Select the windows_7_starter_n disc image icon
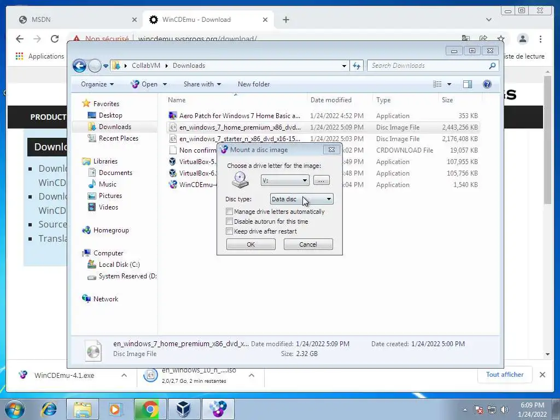Screen dimensions: 560x420 click(173, 138)
